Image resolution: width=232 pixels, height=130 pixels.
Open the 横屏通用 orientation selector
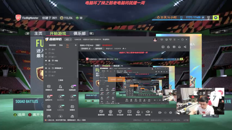[x=99, y=49]
